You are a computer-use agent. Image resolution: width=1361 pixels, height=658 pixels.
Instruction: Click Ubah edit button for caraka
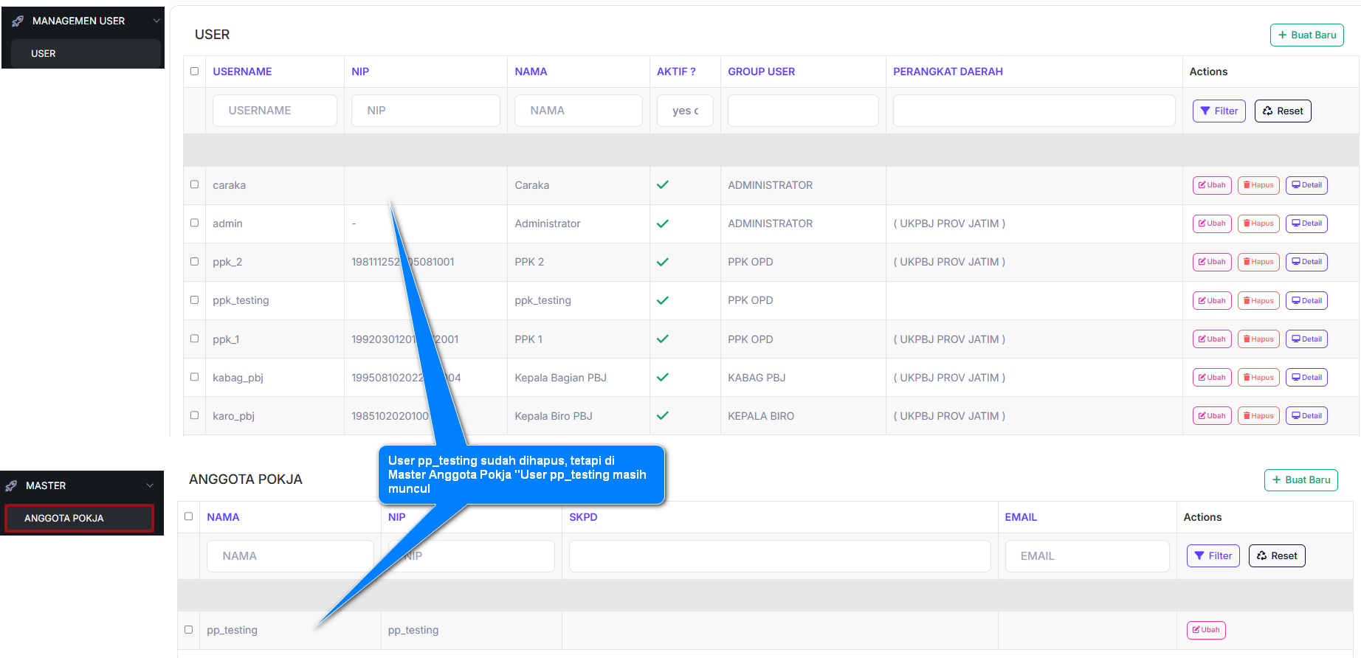pos(1211,185)
